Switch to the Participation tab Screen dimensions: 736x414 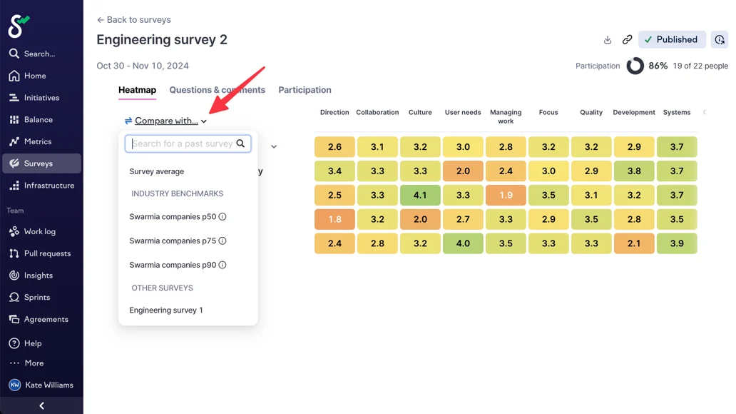tap(305, 90)
